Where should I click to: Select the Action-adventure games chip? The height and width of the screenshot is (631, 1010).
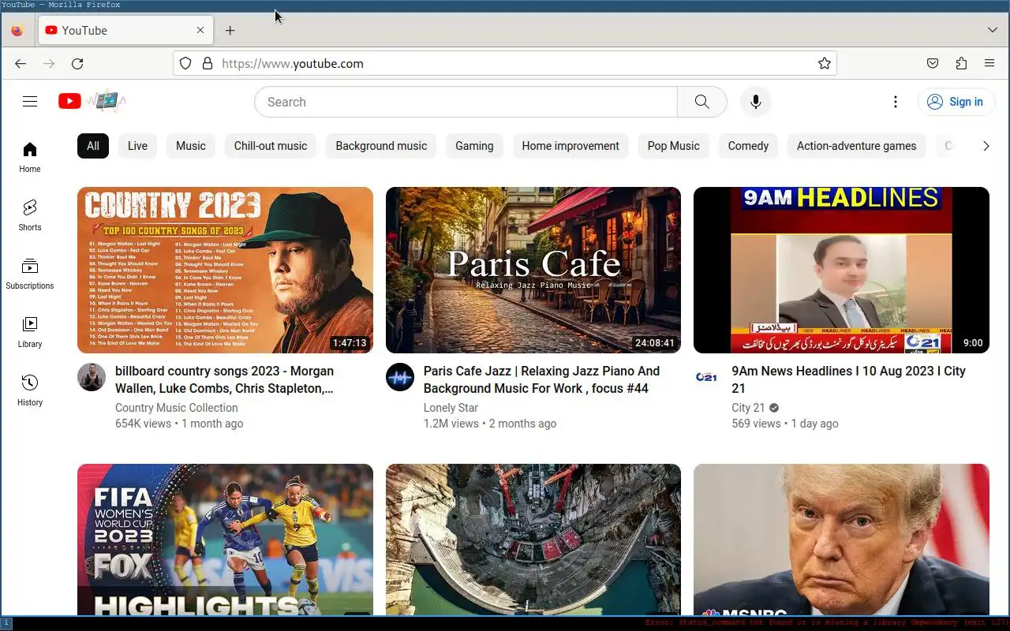(857, 146)
